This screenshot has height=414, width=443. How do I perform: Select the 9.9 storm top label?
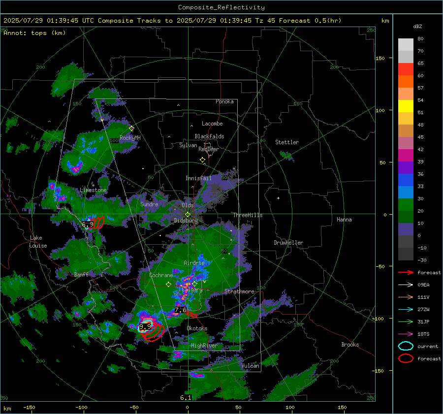point(145,327)
